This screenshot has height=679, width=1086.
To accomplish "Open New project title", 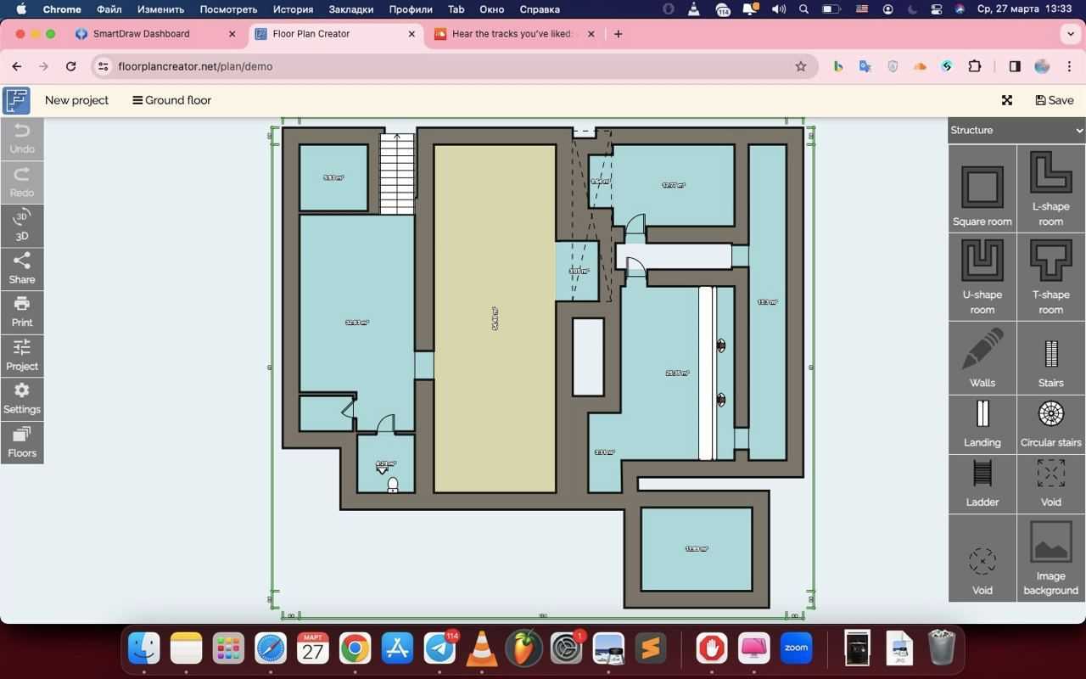I will pos(76,100).
